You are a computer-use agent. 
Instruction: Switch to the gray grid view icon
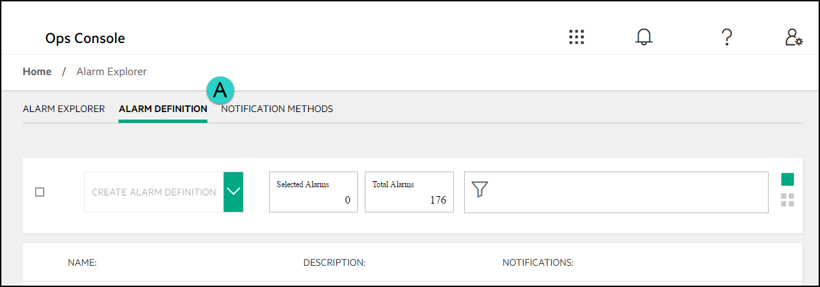[x=787, y=200]
